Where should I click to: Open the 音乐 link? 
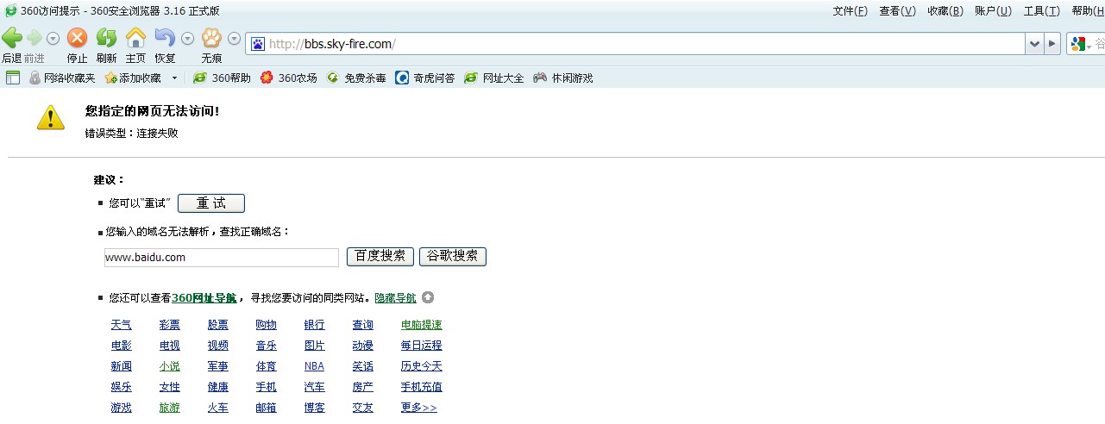click(267, 346)
